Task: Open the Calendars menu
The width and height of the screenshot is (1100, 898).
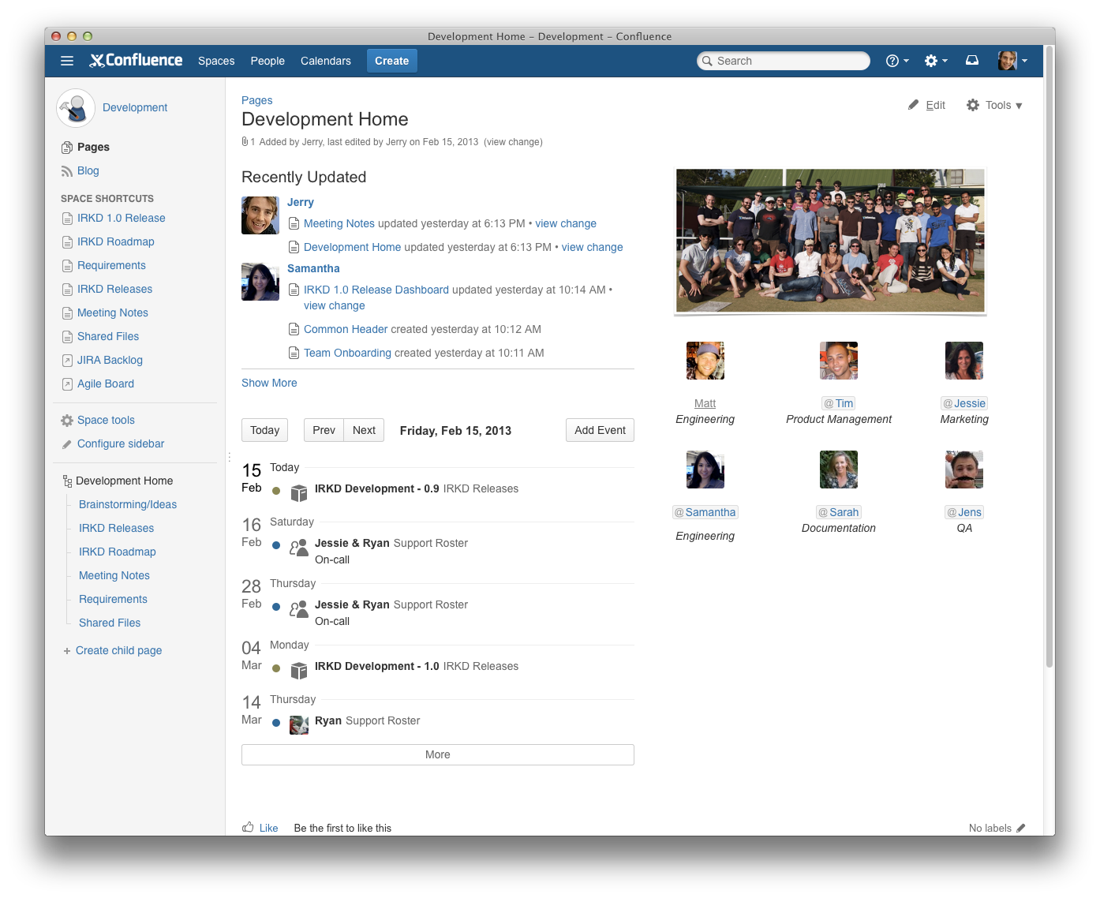Action: (325, 61)
